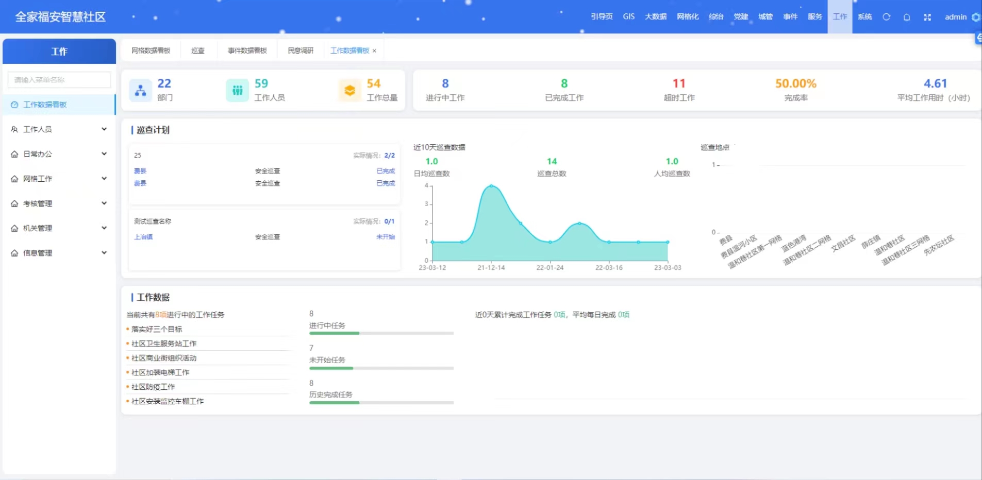Viewport: 982px width, 480px height.
Task: Click the total work orange icon
Action: point(349,91)
